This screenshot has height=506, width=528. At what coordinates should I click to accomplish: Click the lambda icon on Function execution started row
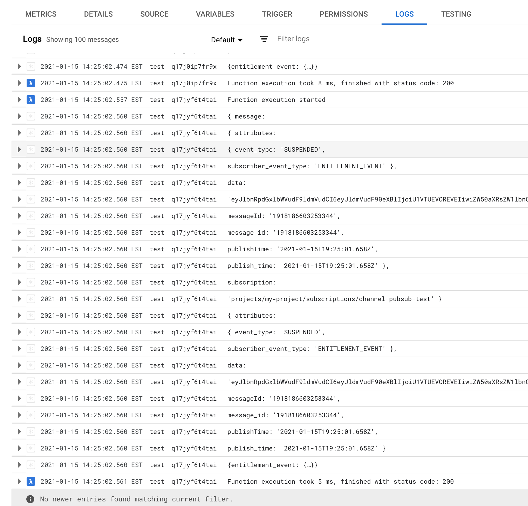(31, 100)
